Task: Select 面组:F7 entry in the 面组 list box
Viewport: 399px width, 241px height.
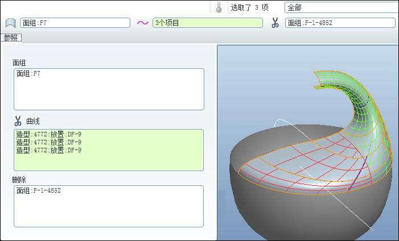Action: pyautogui.click(x=28, y=74)
